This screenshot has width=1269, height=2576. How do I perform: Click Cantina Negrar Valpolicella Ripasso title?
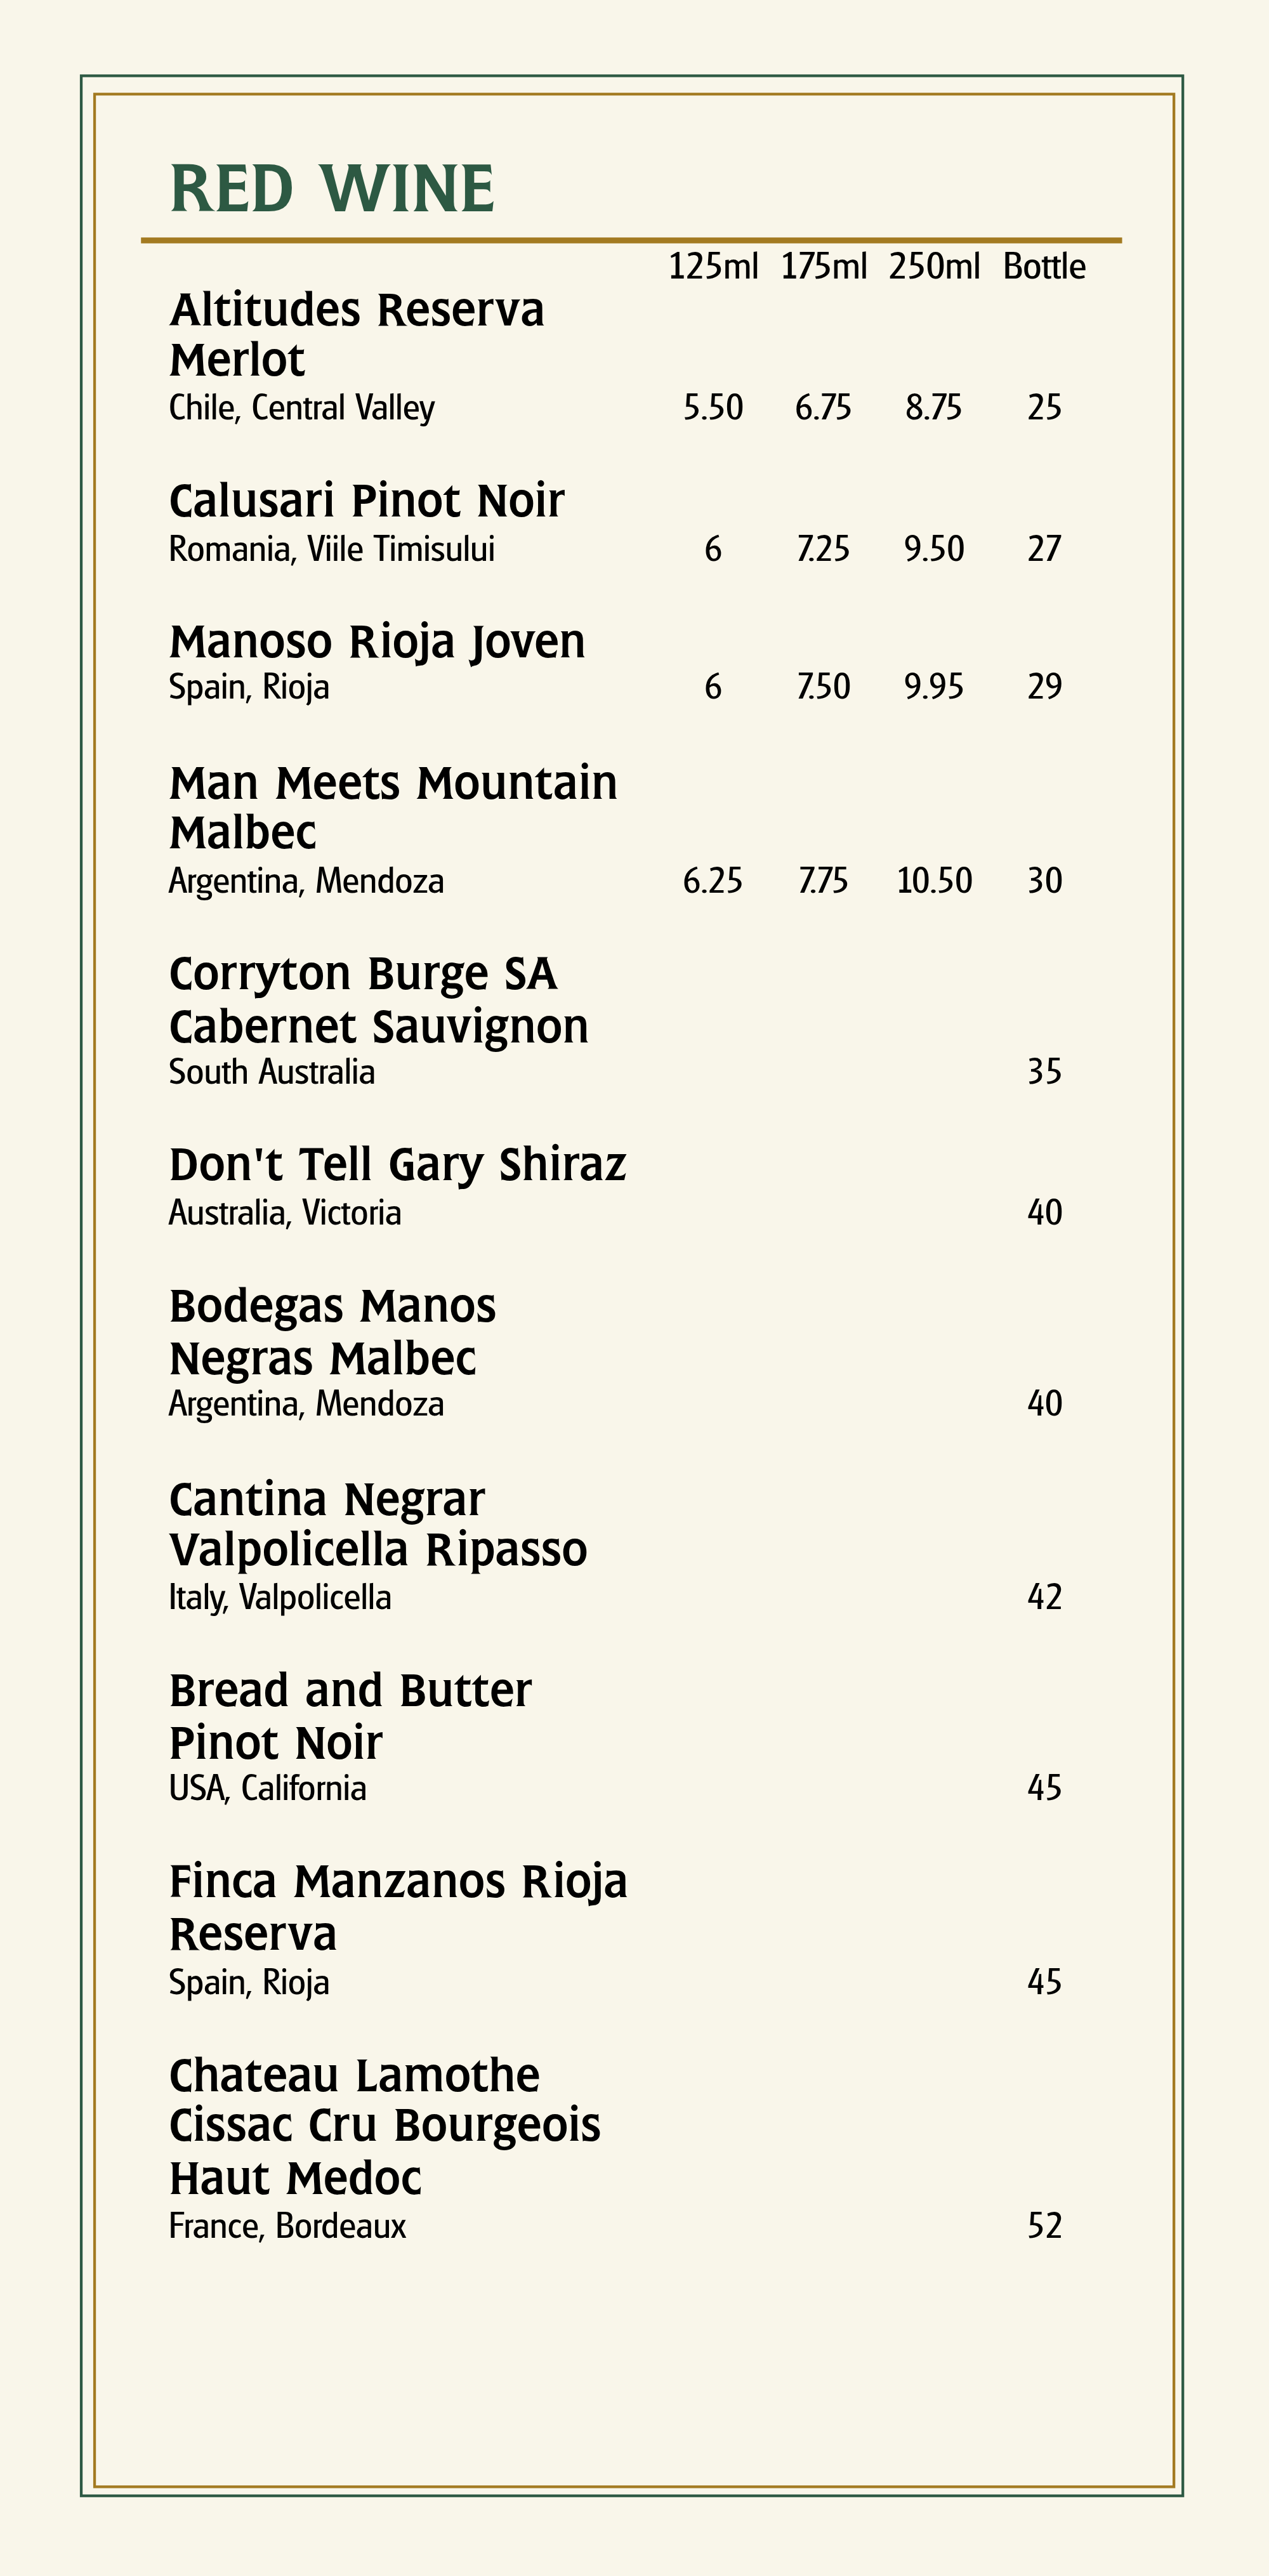pos(378,1525)
